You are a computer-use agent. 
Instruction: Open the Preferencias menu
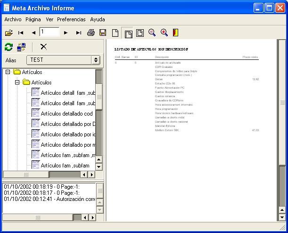coord(71,19)
